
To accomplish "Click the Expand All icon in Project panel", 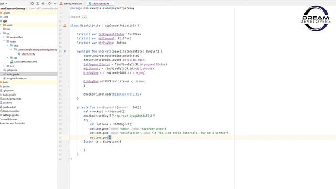I will [x=37, y=4].
